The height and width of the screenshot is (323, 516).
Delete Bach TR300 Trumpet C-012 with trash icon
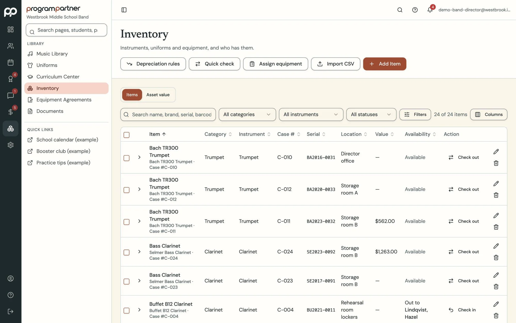(496, 195)
